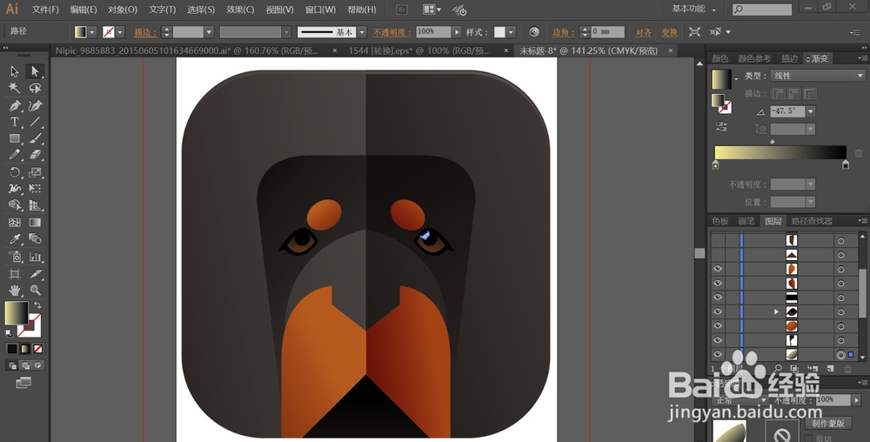Show hidden layer with triangle thumbnail

pyautogui.click(x=718, y=255)
